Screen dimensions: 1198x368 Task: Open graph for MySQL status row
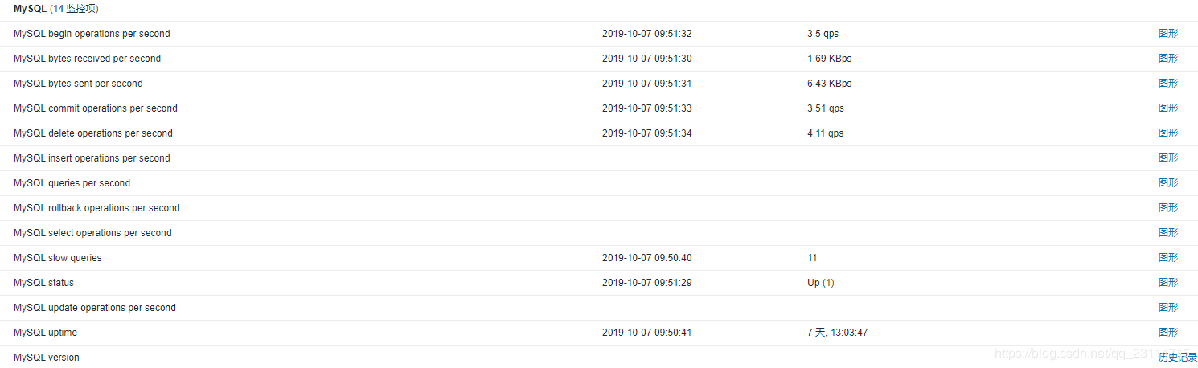(x=1167, y=283)
